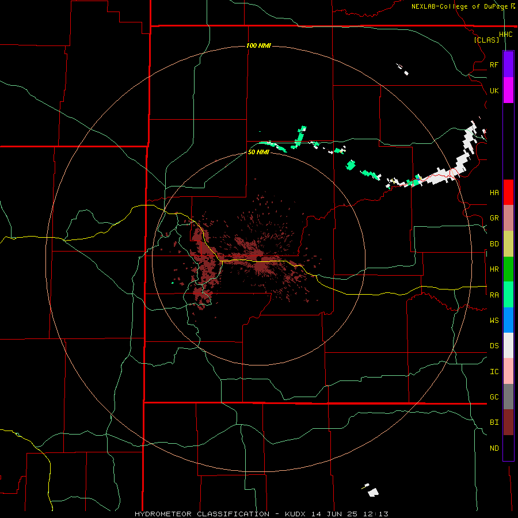The width and height of the screenshot is (518, 518).
Task: Click the '100 NMI' range ring label
Action: click(258, 45)
